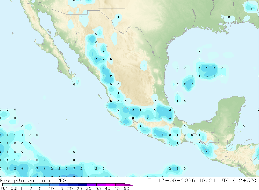Pick the 35–40 mm violet swatch
The width and height of the screenshot is (259, 190).
point(101,185)
